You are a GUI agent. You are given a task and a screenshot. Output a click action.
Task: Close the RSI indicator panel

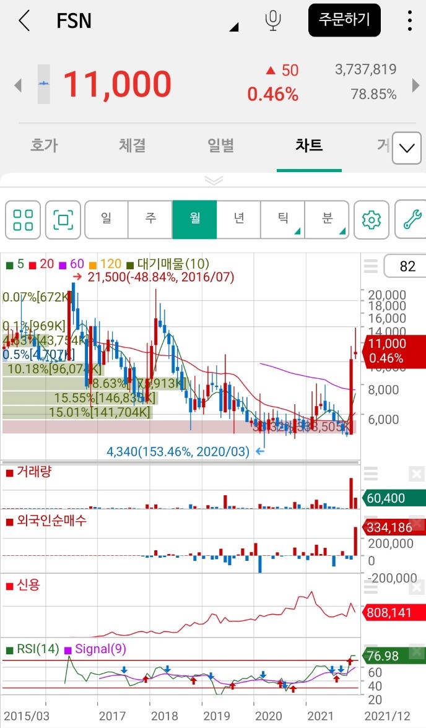pyautogui.click(x=416, y=652)
